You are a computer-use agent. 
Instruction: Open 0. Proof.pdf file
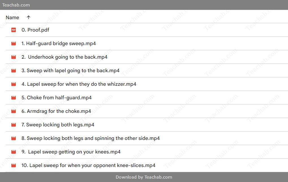(35, 30)
